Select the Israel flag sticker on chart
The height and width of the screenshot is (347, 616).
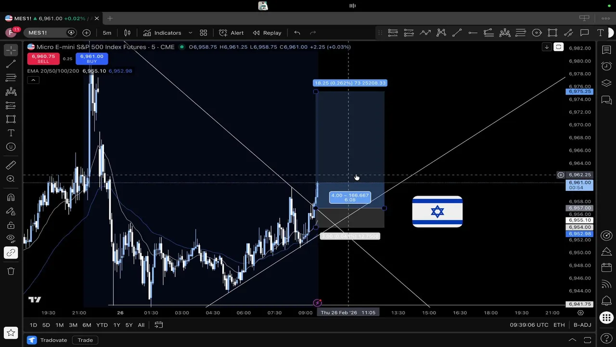click(x=437, y=212)
